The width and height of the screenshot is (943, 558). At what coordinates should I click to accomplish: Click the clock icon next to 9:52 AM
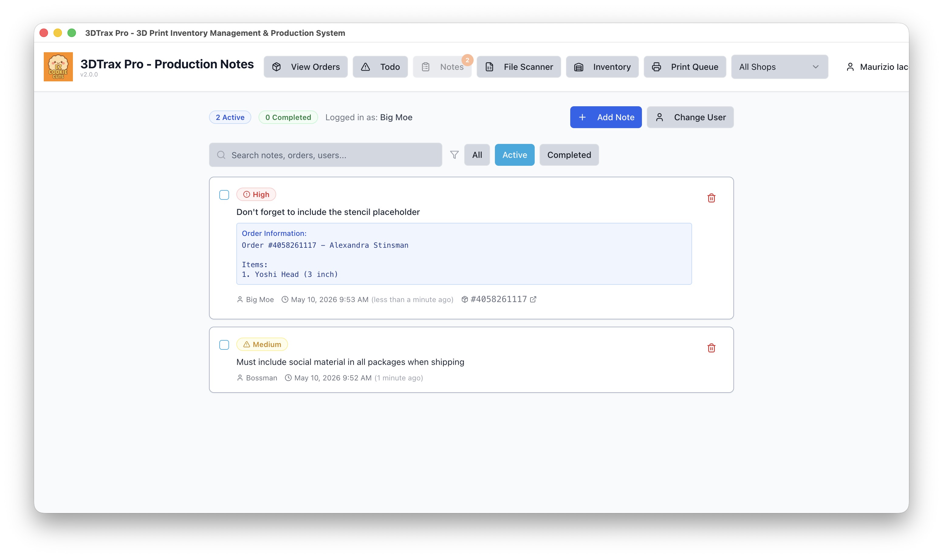[288, 378]
